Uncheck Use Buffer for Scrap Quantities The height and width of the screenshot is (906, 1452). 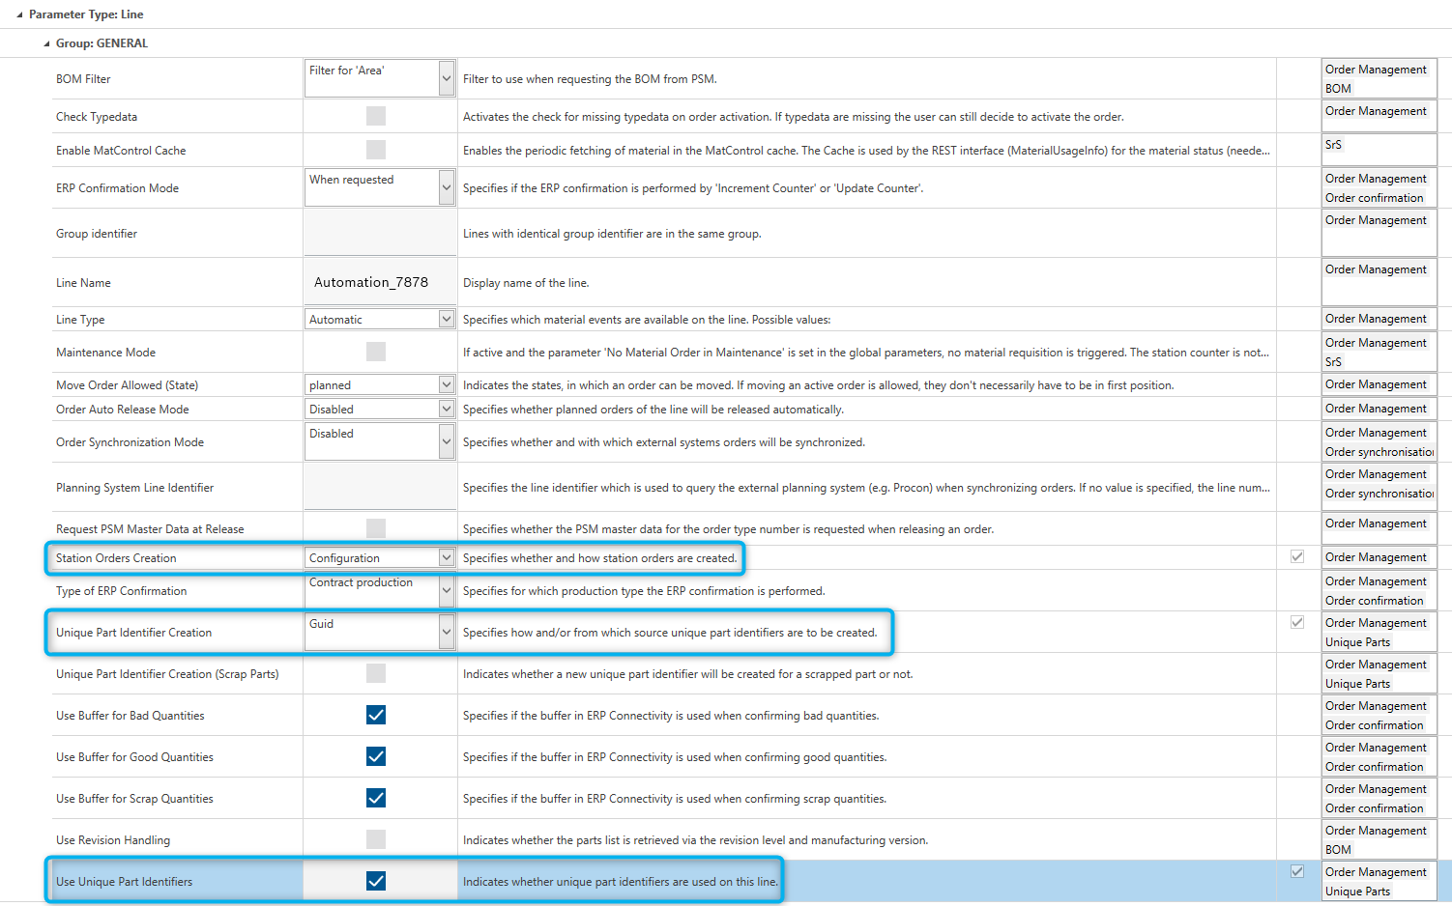(375, 798)
